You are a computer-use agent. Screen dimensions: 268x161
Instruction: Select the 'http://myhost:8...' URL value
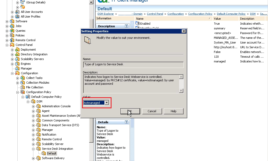[x=225, y=47]
